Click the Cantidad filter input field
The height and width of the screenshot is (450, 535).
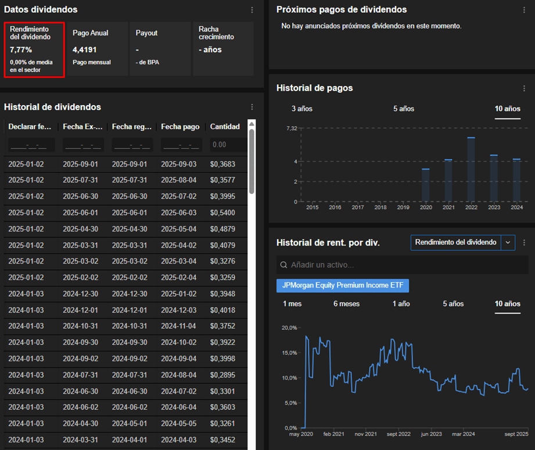coord(225,145)
